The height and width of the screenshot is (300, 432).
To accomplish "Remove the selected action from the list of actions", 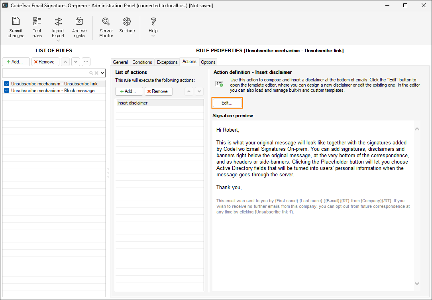I will tap(158, 91).
